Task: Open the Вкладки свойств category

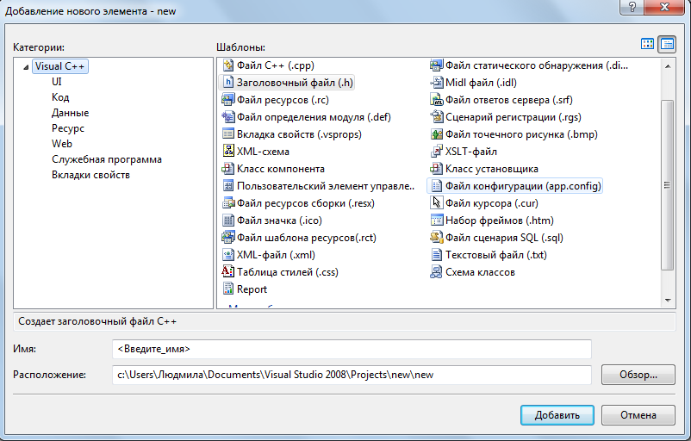Action: click(x=90, y=175)
